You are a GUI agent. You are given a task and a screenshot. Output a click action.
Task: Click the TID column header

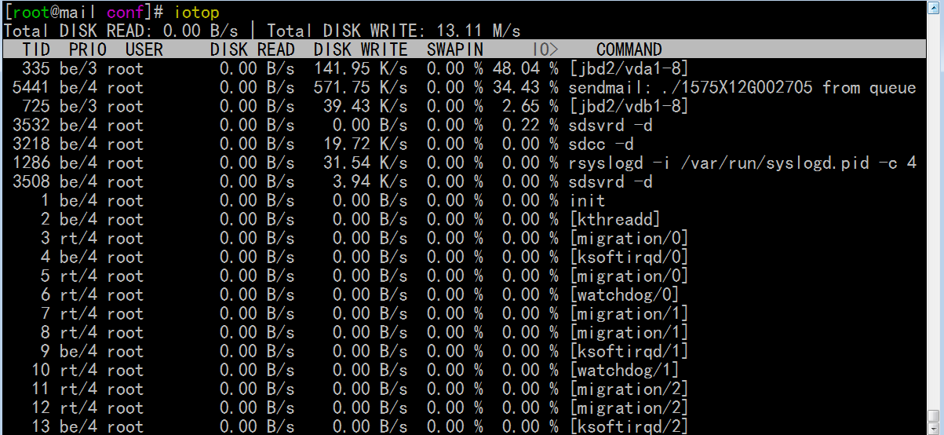[36, 49]
